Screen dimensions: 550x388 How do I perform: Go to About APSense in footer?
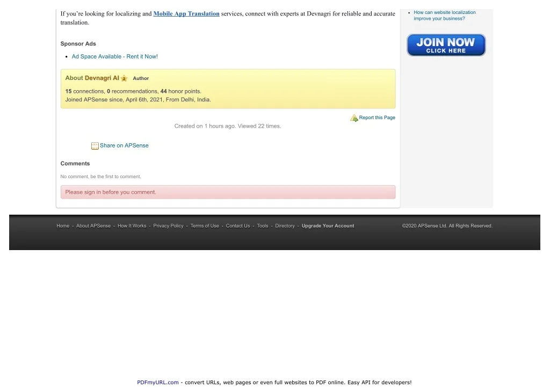[x=93, y=226]
